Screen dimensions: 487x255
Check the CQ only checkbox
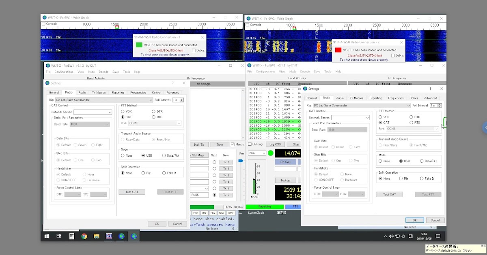[250, 144]
